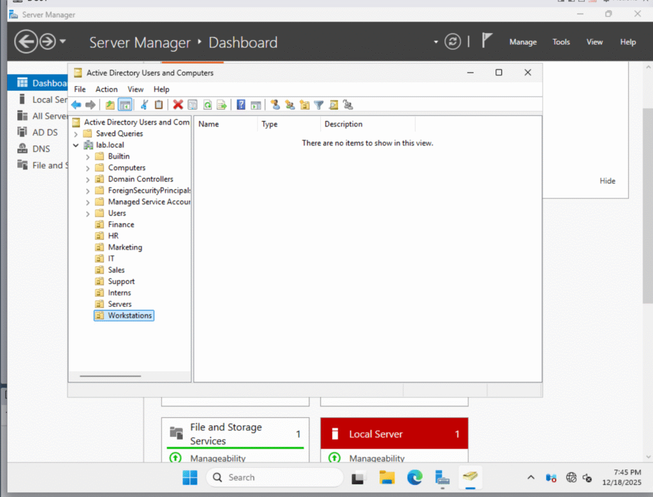Click the red Delete icon in toolbar
The width and height of the screenshot is (653, 497).
click(178, 105)
